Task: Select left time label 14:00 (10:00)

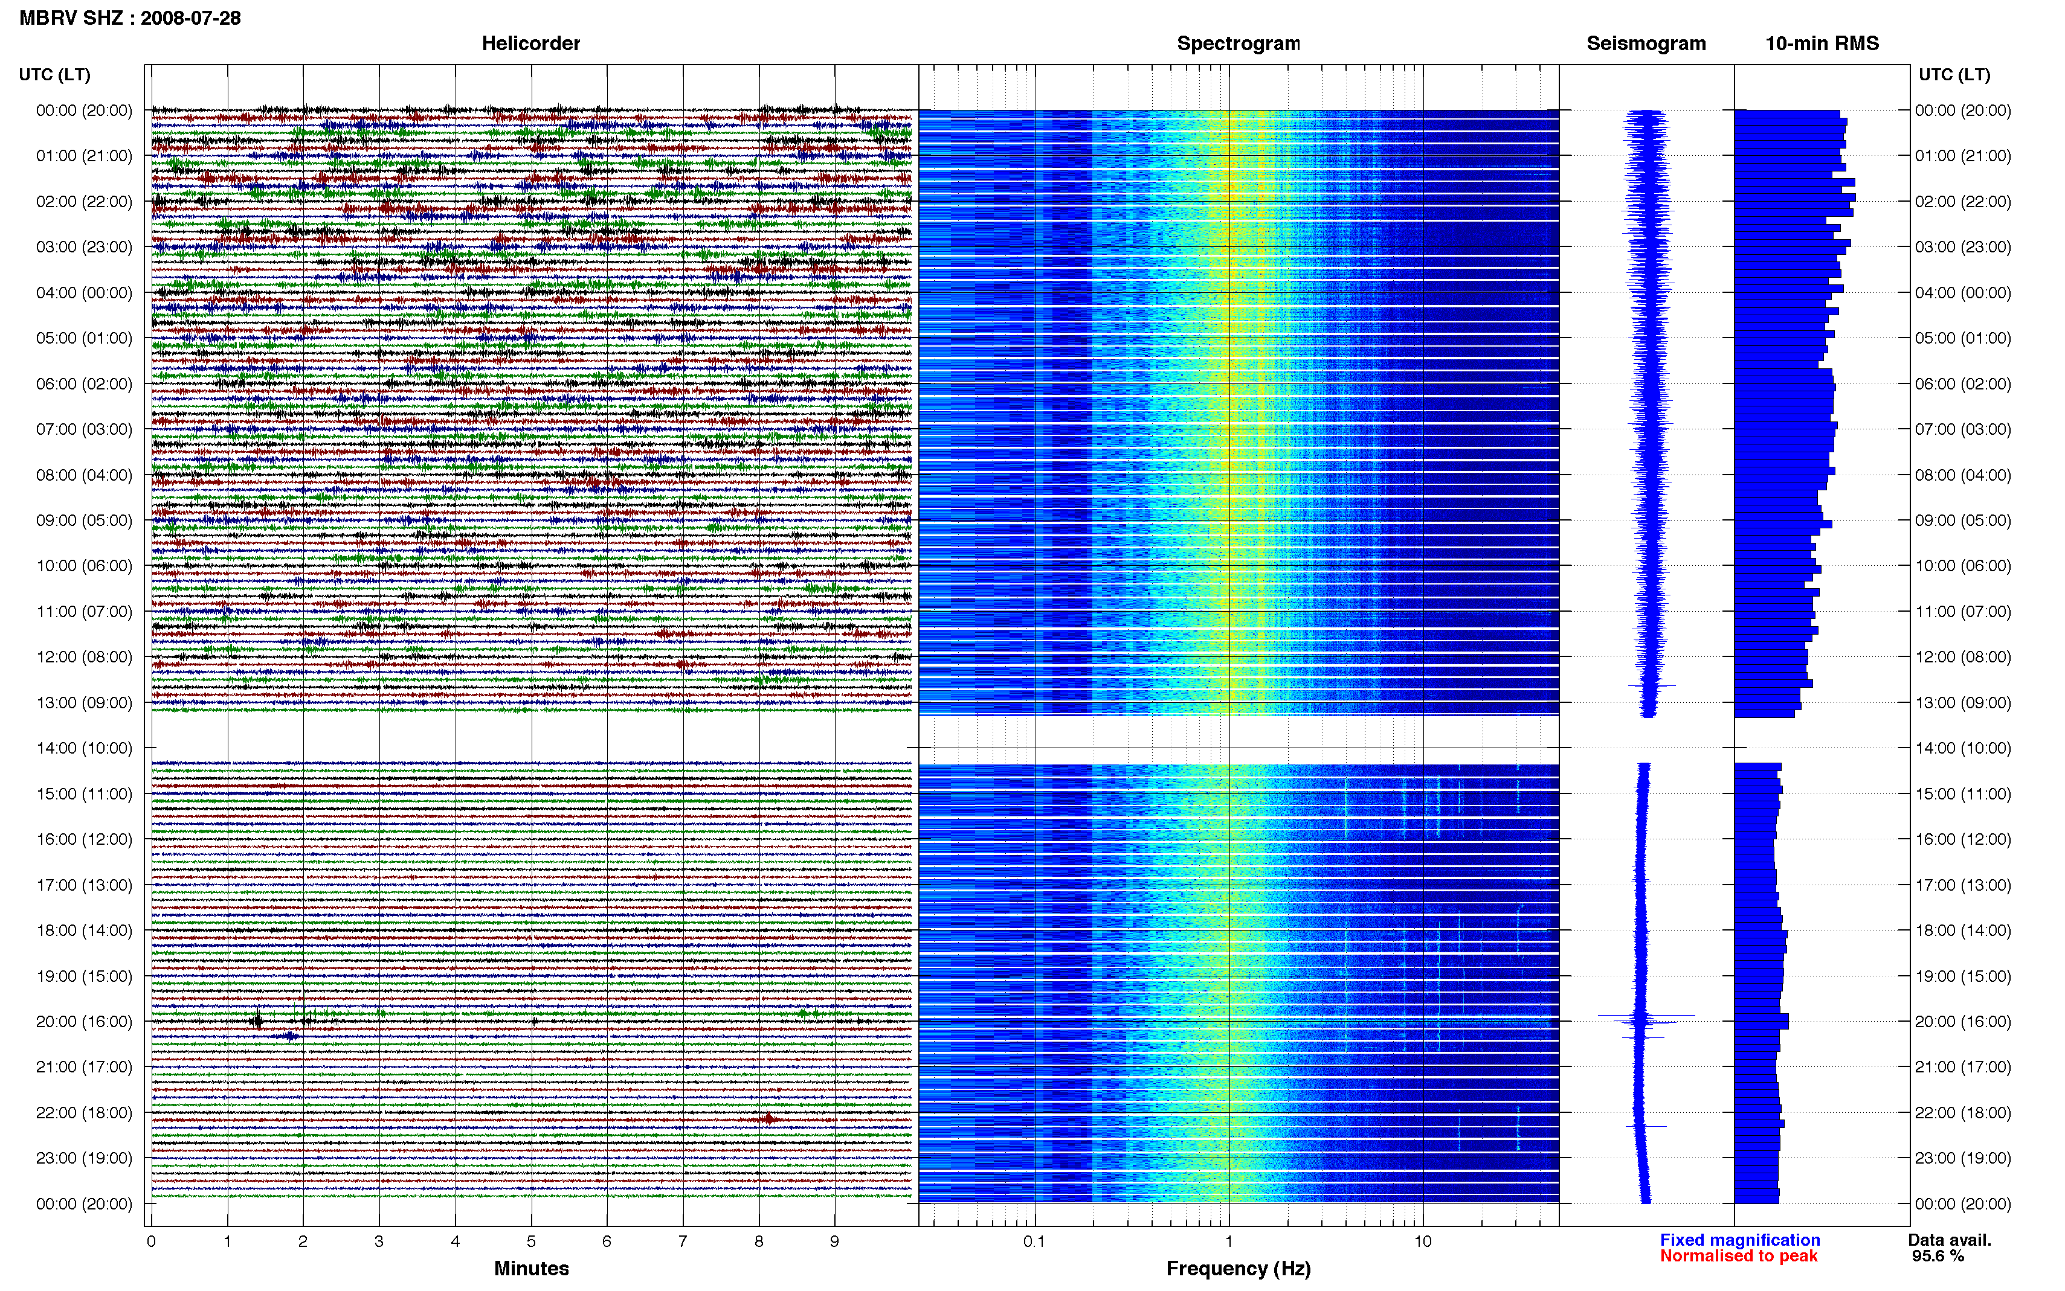Action: pyautogui.click(x=84, y=748)
